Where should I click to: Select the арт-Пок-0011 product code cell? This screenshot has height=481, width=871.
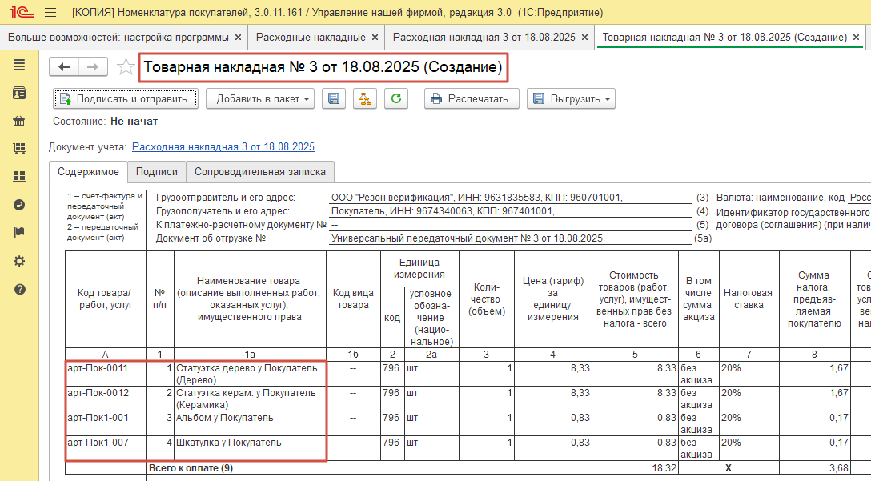pos(106,374)
